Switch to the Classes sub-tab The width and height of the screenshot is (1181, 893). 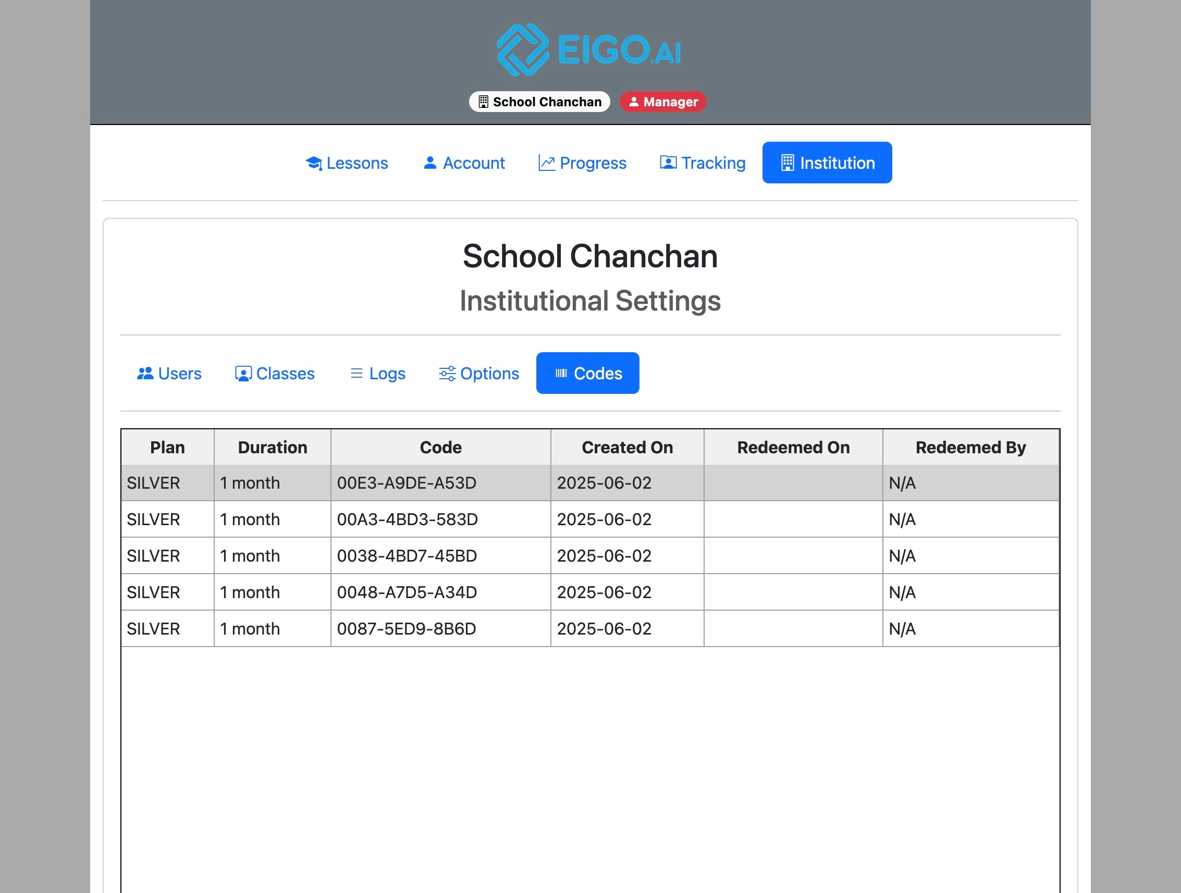[x=275, y=374]
